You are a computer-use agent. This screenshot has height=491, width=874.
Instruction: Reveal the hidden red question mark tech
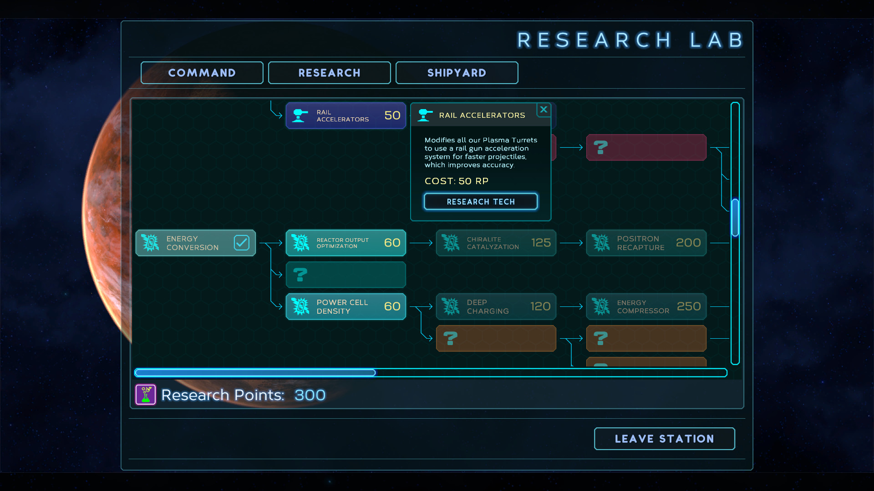pyautogui.click(x=646, y=147)
